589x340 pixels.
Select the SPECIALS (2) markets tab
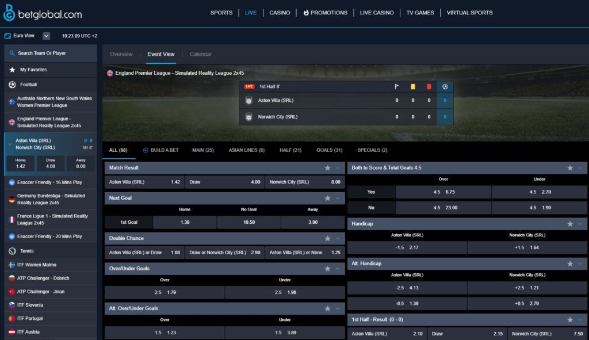pyautogui.click(x=372, y=150)
